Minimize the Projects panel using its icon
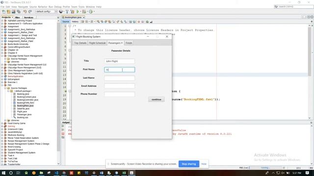Screen dimensions: 314x176 coord(58,18)
